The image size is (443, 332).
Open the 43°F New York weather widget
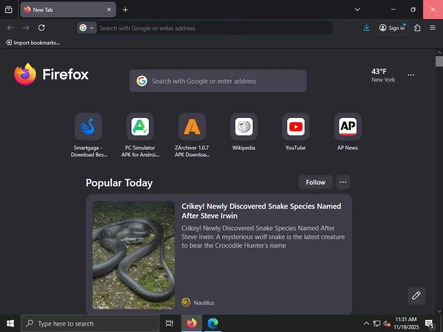(x=383, y=75)
